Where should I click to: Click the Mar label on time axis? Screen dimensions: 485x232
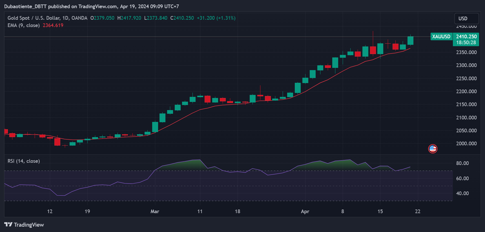click(155, 211)
